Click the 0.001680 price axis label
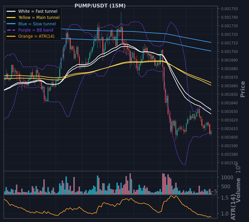Screen dimensions: 249x222 (230, 69)
